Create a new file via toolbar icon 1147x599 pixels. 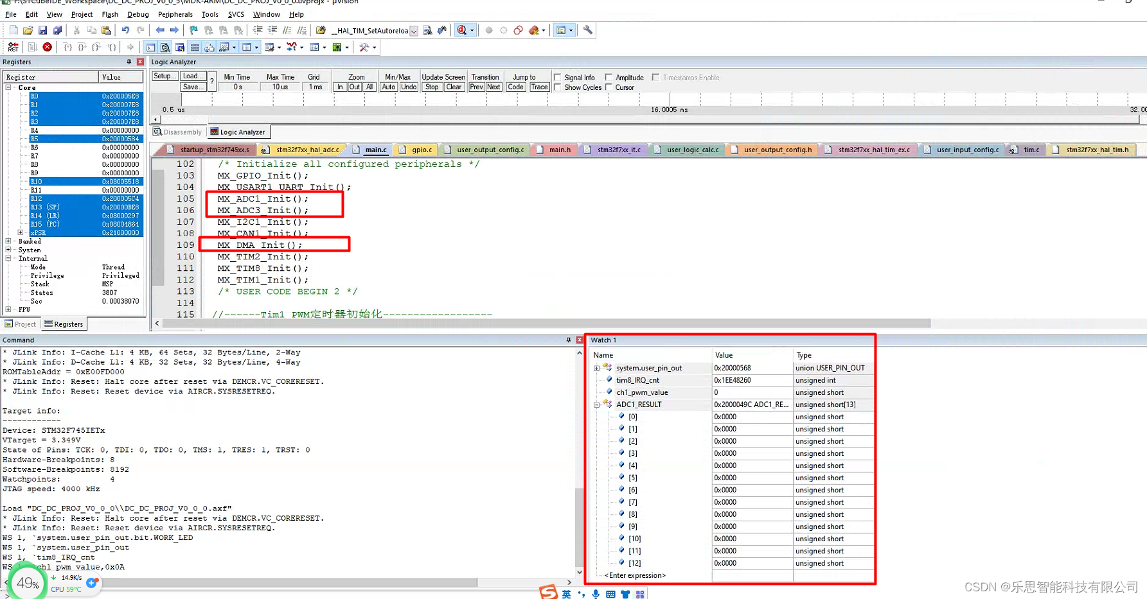[13, 30]
